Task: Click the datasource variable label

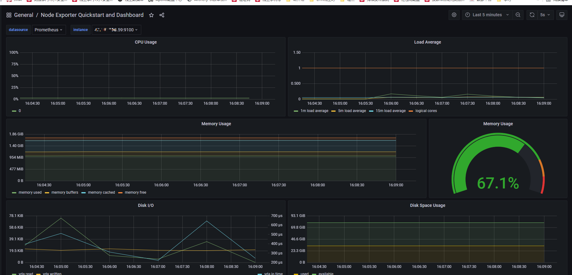Action: 18,30
